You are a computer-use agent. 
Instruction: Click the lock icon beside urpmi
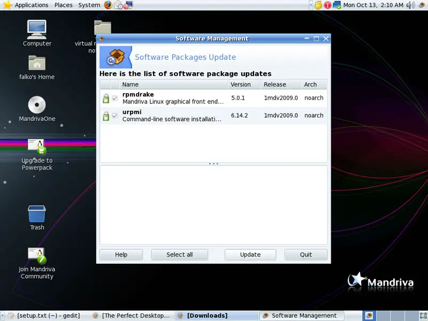[x=106, y=116]
